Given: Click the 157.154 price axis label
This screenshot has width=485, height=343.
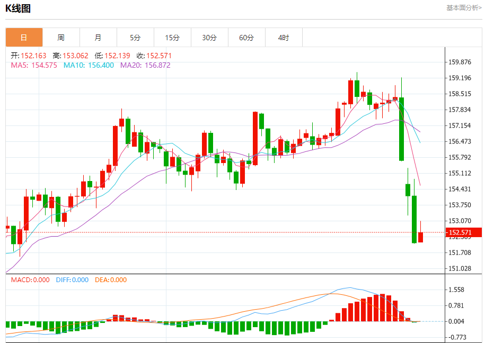Looking at the screenshot, I should click(x=460, y=125).
